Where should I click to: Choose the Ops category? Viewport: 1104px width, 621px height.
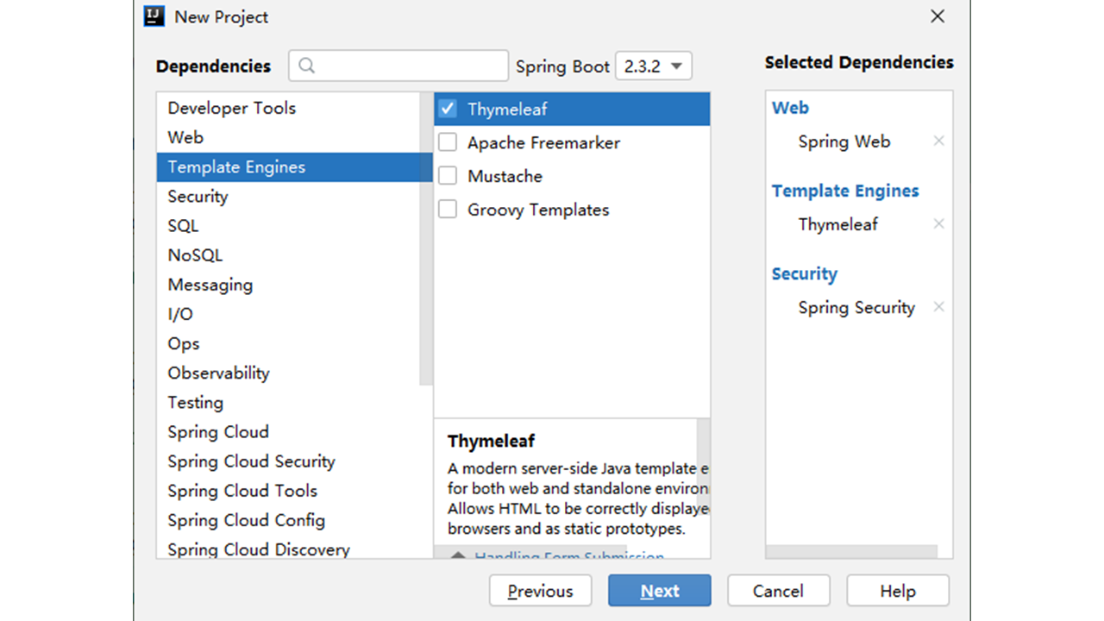(x=288, y=343)
